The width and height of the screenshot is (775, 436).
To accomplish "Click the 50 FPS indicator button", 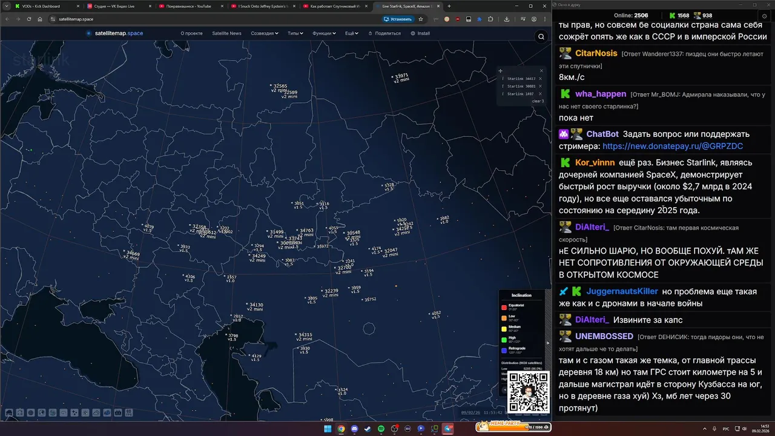I will (129, 412).
